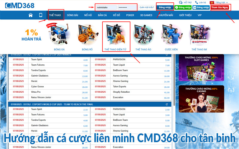Click Heroic odds 21.00
This screenshot has height=149, width=239.
85,82
